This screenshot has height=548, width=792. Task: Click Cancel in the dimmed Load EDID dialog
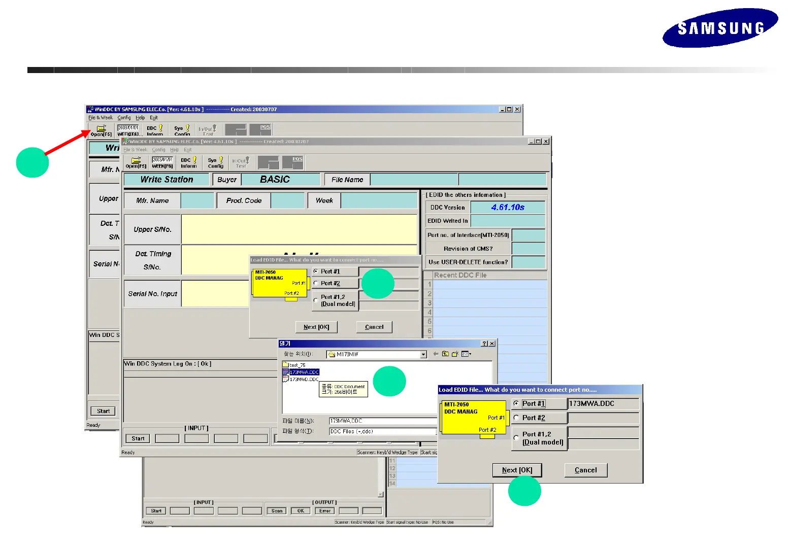point(374,327)
